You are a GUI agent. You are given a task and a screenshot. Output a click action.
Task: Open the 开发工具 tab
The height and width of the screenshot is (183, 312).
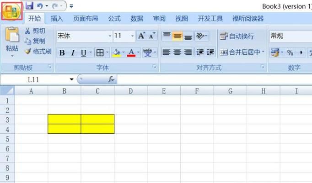210,18
